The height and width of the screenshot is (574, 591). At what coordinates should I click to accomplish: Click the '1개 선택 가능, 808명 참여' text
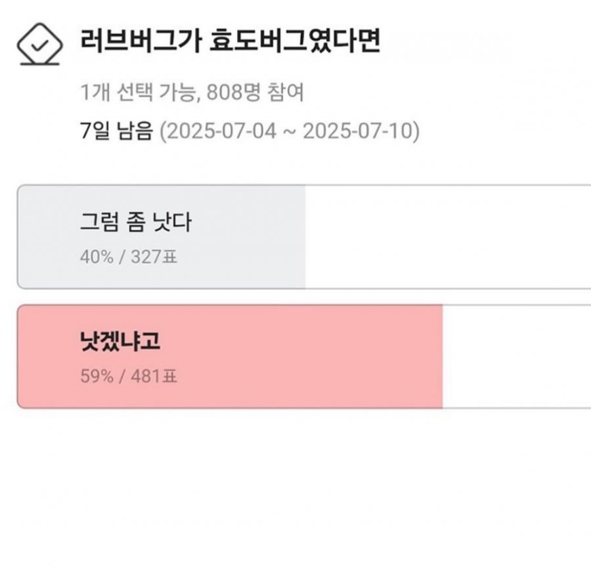(x=192, y=92)
